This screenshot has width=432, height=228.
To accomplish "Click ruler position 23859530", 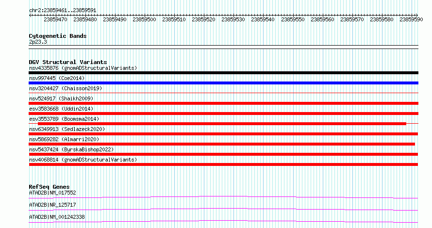I will [233, 19].
